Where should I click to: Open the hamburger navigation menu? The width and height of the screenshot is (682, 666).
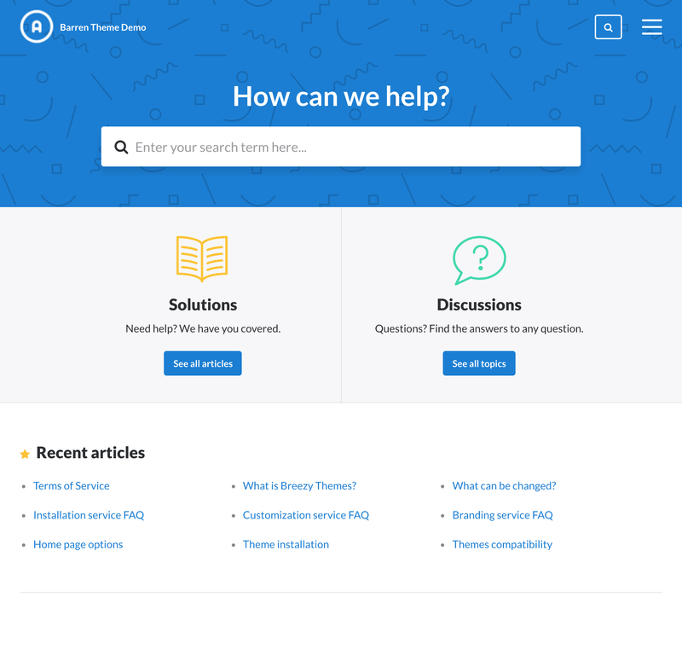651,26
